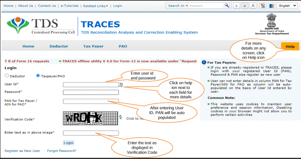Select the largest font size A button

[x=253, y=6]
